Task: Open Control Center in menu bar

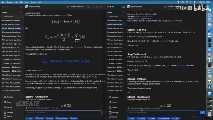Action: (x=194, y=2)
